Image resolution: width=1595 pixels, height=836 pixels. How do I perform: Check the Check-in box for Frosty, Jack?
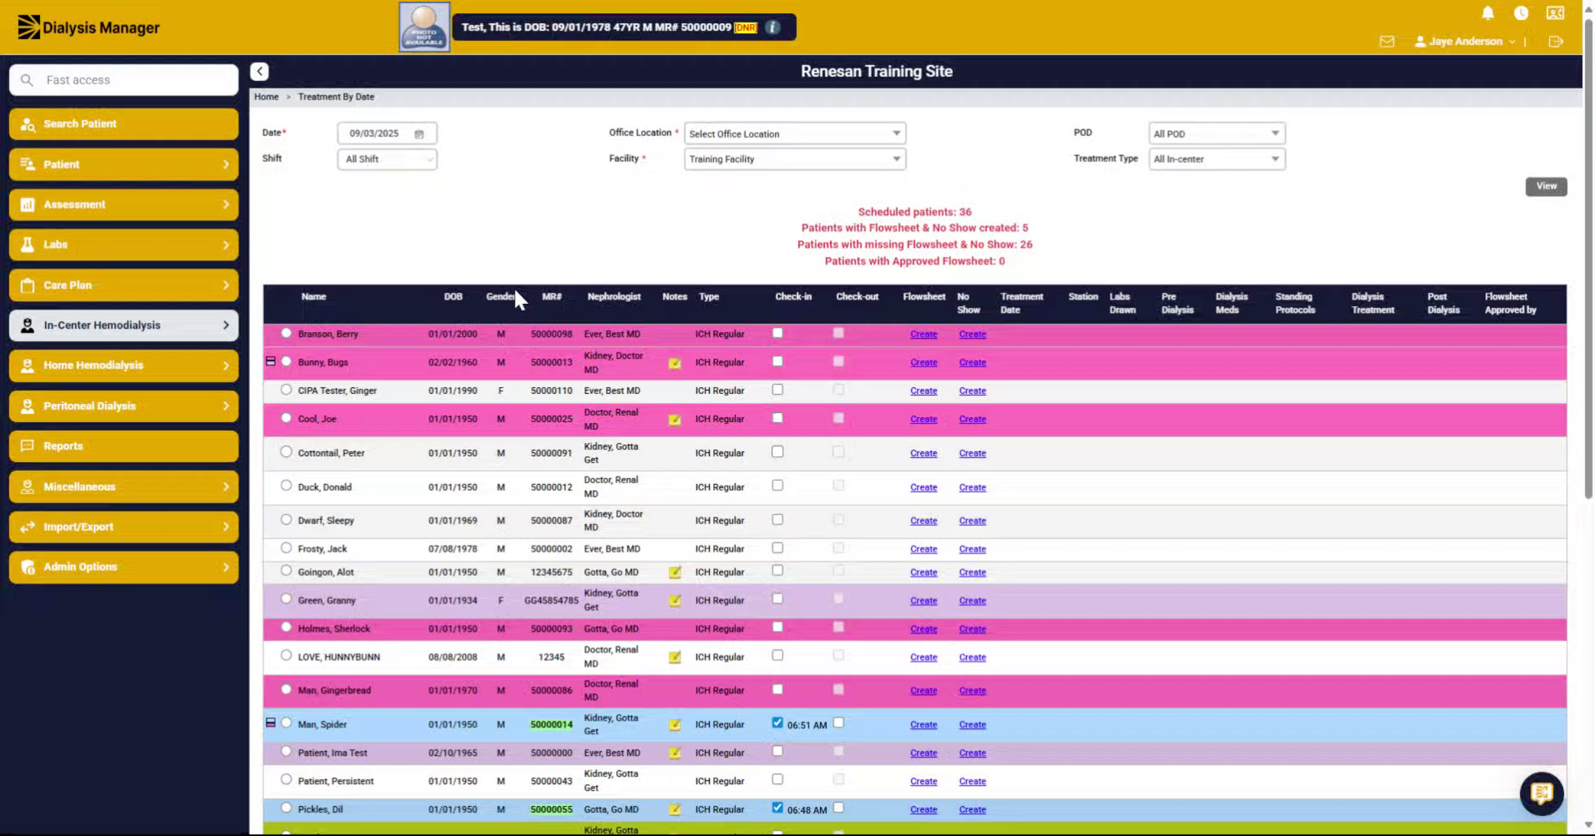pos(777,548)
